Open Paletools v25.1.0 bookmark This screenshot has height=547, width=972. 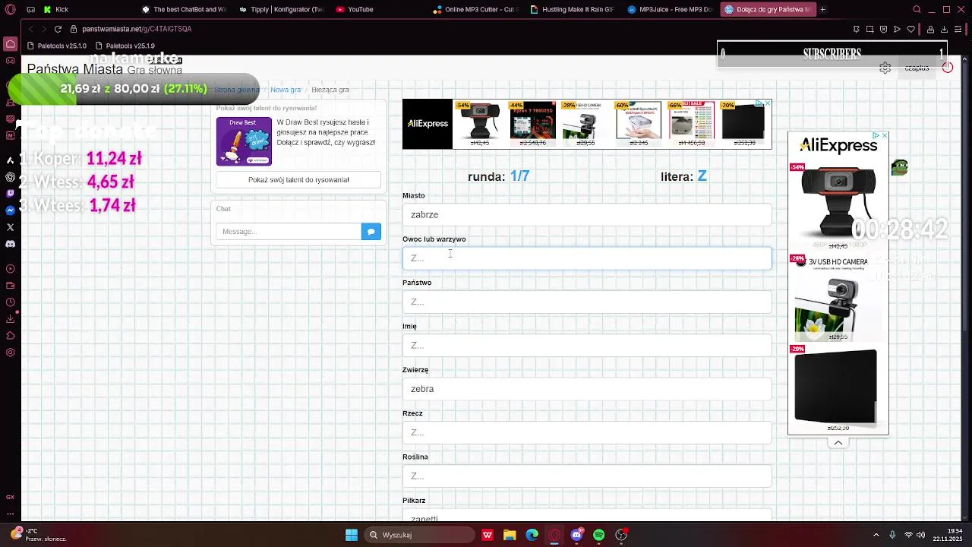(57, 46)
